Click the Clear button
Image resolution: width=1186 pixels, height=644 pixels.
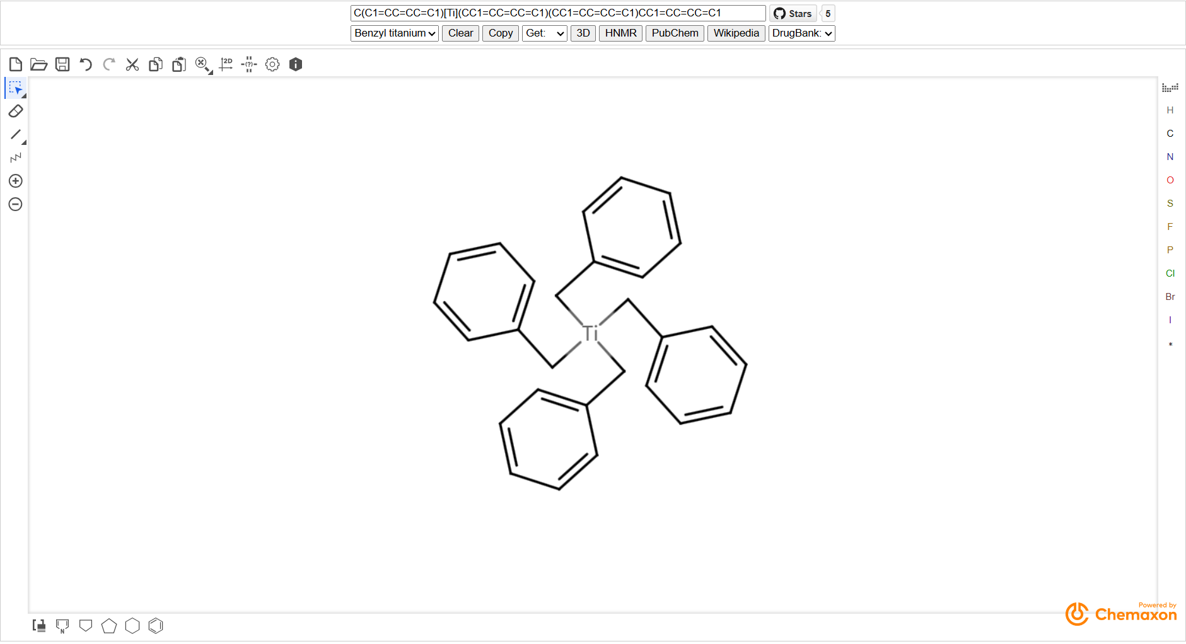(x=460, y=33)
